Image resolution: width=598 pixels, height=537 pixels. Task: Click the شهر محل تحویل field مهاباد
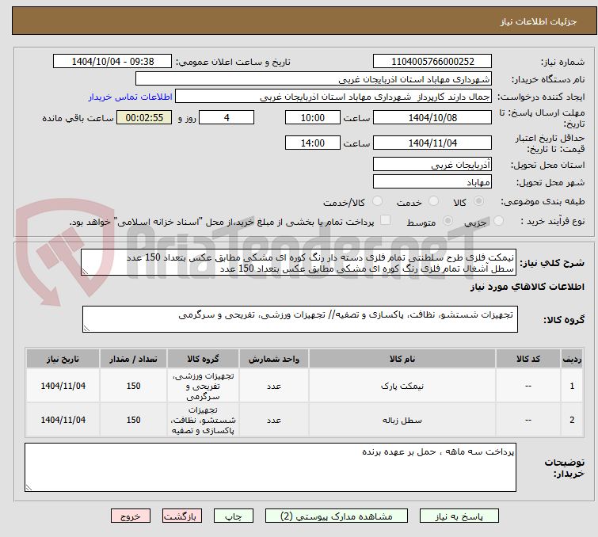[x=432, y=181]
